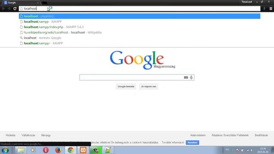Open the network status tray icon
The height and width of the screenshot is (154, 274).
tap(247, 150)
